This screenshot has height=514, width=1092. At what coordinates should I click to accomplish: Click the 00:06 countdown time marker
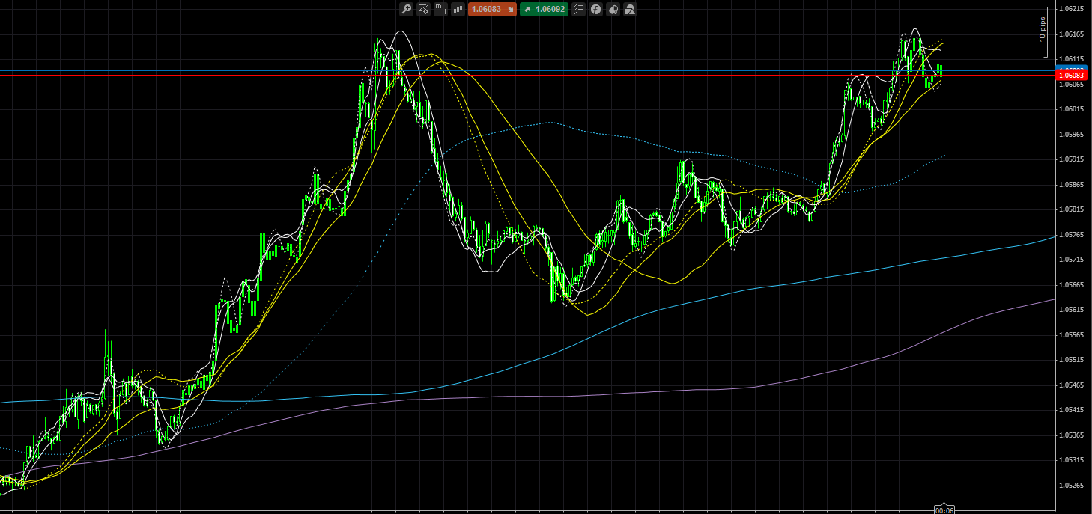click(x=944, y=510)
